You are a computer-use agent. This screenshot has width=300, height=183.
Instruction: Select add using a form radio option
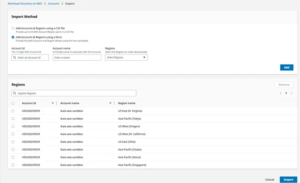coord(13,37)
